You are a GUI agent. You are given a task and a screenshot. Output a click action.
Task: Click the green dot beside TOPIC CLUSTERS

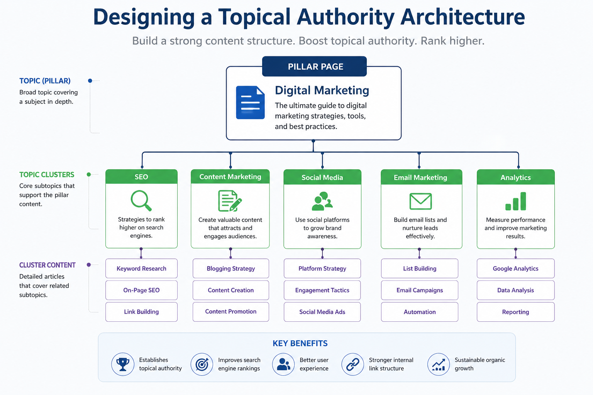(x=89, y=174)
